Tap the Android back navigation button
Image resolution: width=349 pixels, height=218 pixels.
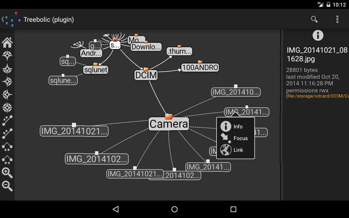coord(116,209)
